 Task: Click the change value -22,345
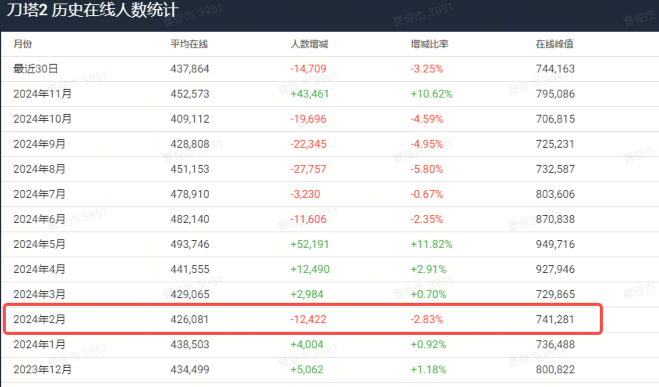308,144
